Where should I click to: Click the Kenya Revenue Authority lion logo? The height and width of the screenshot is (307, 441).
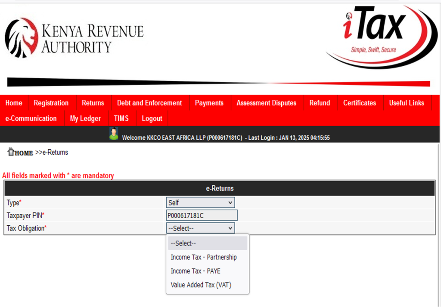(x=21, y=37)
